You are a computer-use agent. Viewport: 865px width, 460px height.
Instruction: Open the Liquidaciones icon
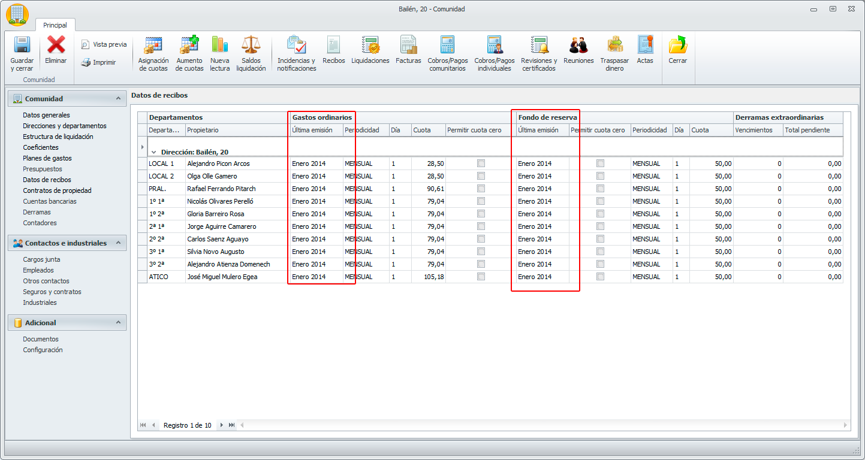370,45
